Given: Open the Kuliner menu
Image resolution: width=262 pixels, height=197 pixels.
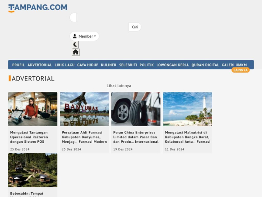Looking at the screenshot, I should [x=109, y=65].
